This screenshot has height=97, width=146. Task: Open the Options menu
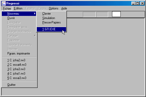click(54, 8)
